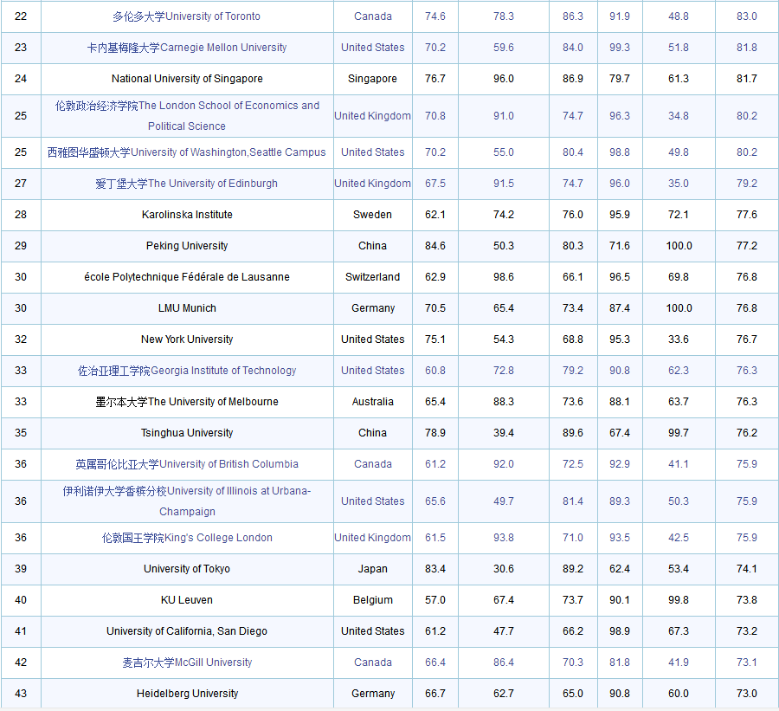Click United Kingdom in the Edinburgh row
Viewport: 779px width, 711px height.
point(372,184)
